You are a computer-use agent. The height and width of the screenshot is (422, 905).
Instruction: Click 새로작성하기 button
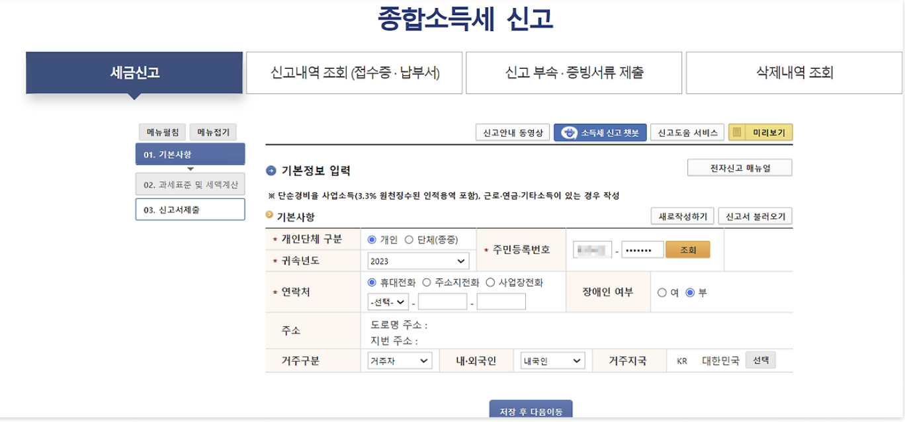click(x=683, y=216)
